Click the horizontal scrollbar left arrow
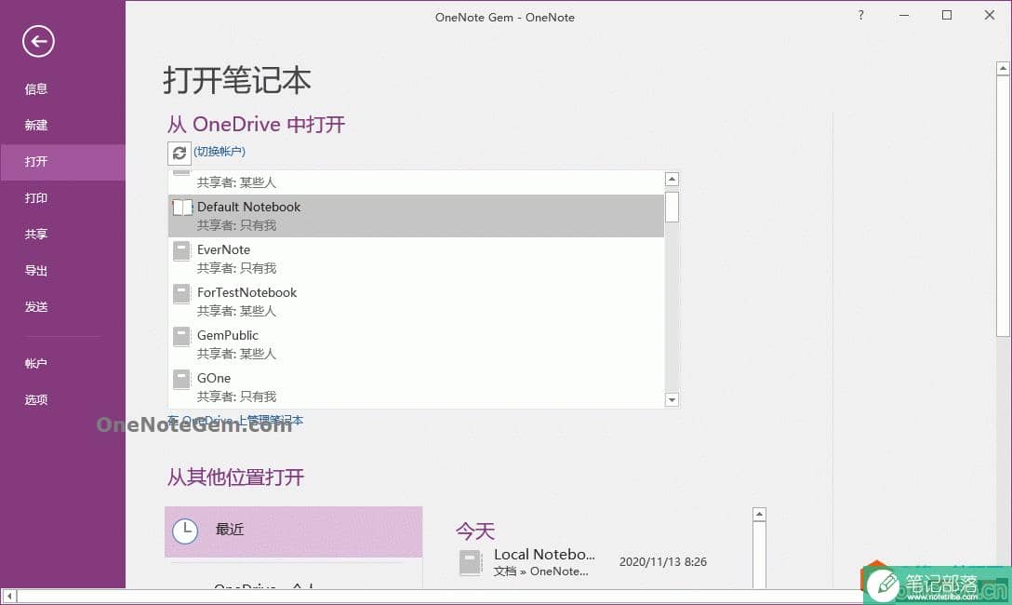Image resolution: width=1012 pixels, height=605 pixels. [x=9, y=596]
